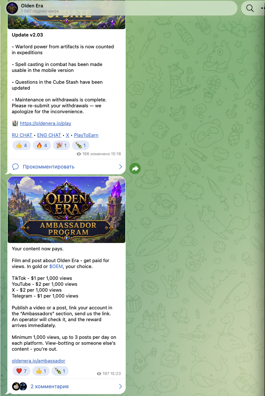Click the Olden Era channel title header

(x=32, y=6)
